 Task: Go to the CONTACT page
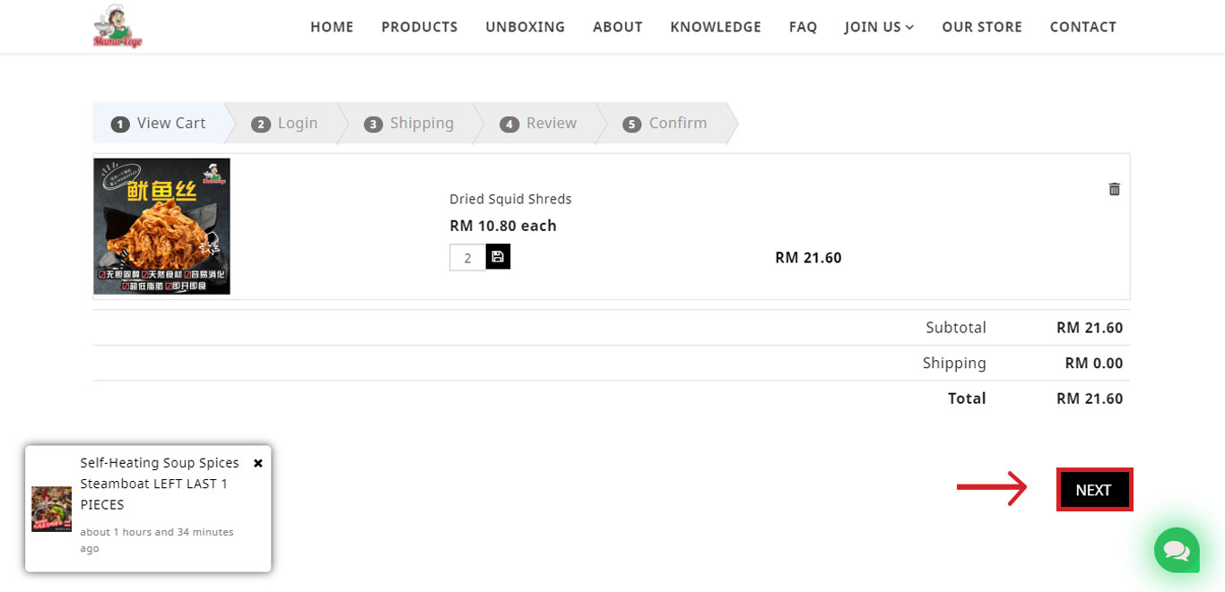(1082, 27)
